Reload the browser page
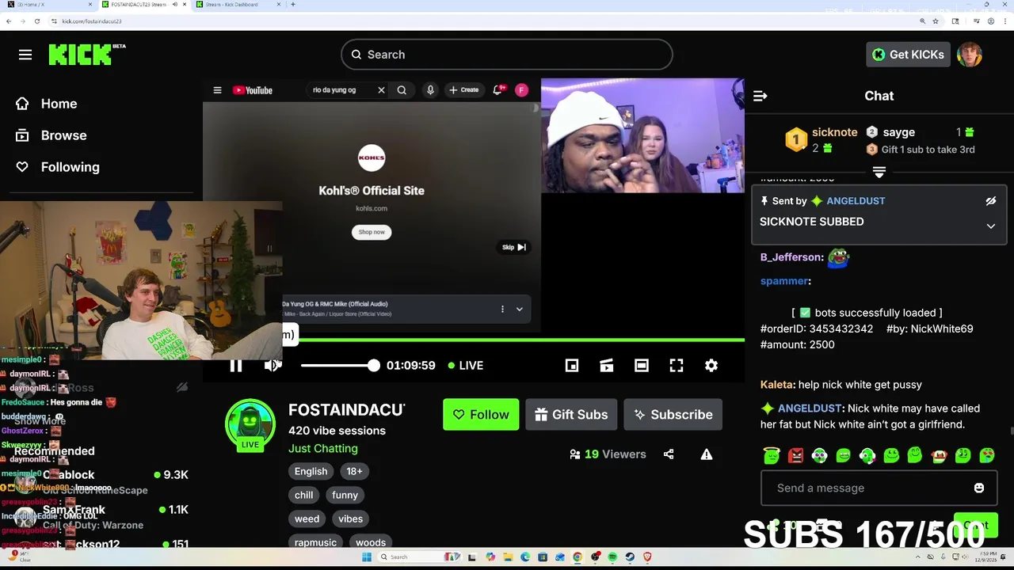 coord(36,21)
